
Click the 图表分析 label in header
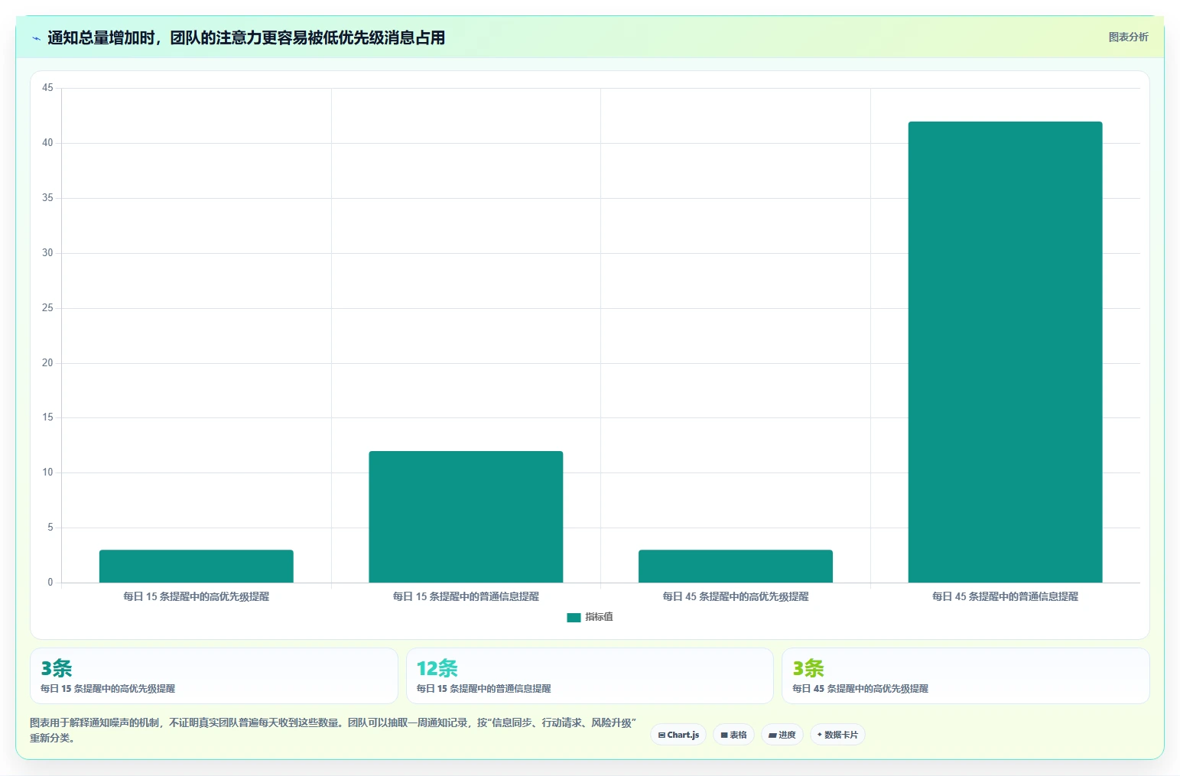pos(1128,37)
